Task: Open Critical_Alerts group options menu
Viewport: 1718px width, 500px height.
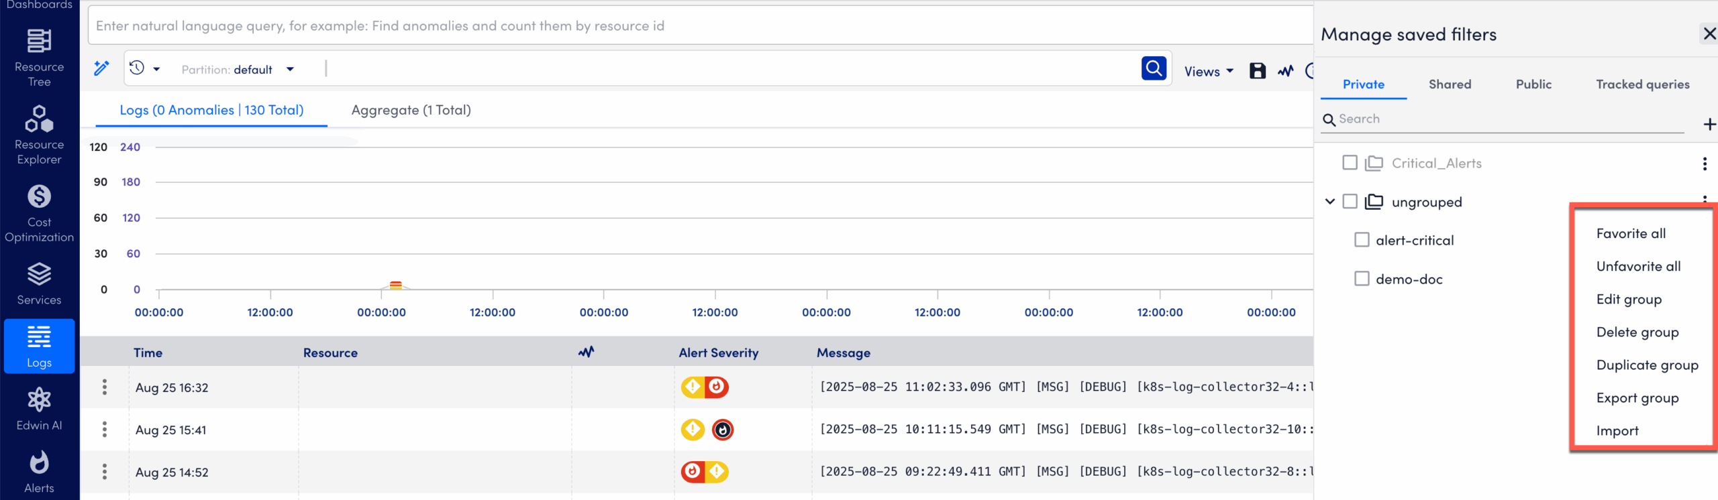Action: pyautogui.click(x=1705, y=164)
